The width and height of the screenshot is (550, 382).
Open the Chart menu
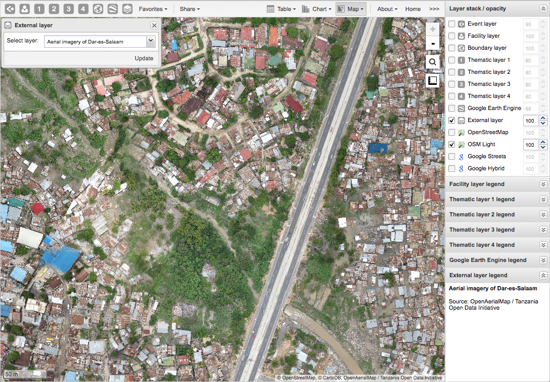317,9
